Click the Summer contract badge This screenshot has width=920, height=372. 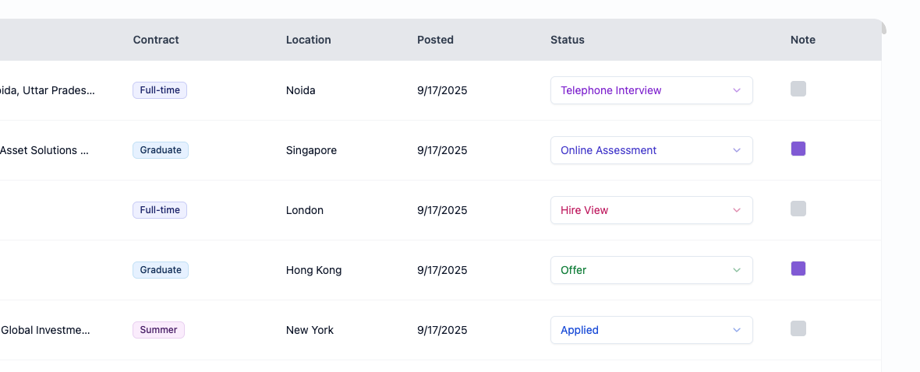coord(158,330)
